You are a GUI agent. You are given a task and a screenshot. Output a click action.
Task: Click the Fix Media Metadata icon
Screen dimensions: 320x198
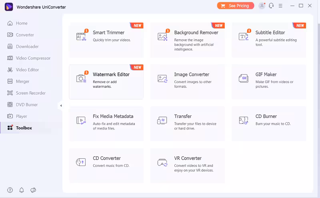click(81, 121)
